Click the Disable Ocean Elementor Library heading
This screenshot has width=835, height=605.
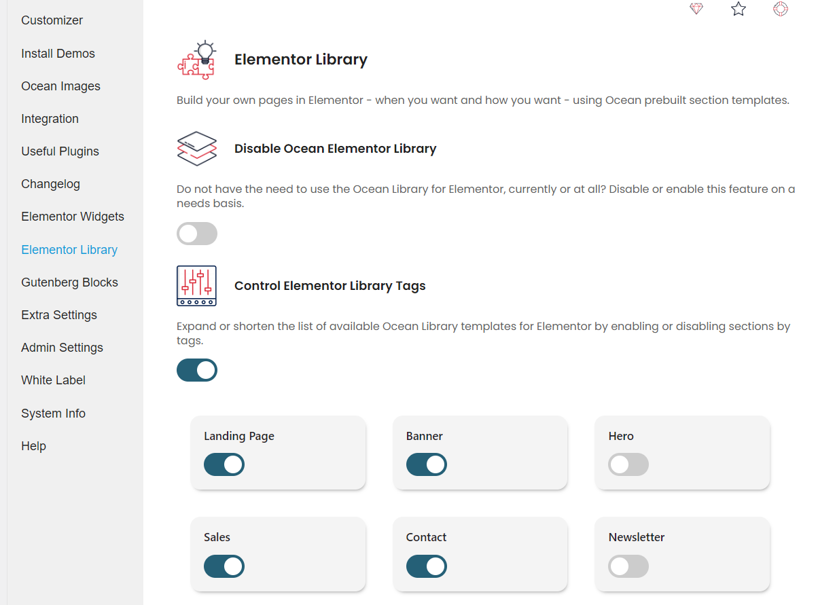(x=336, y=149)
